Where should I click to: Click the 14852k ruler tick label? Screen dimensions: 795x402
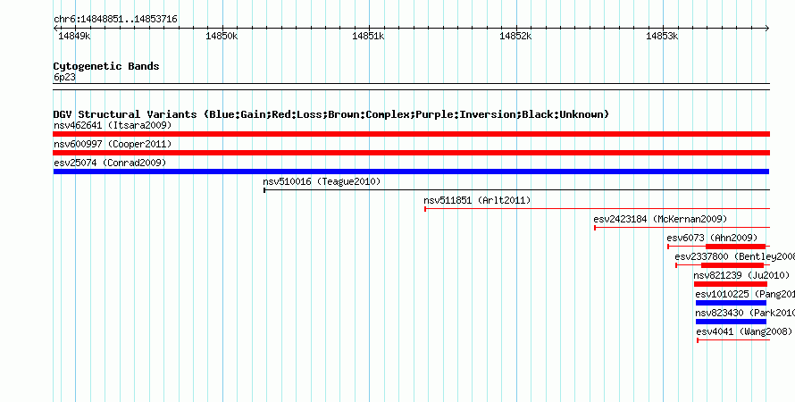click(515, 36)
